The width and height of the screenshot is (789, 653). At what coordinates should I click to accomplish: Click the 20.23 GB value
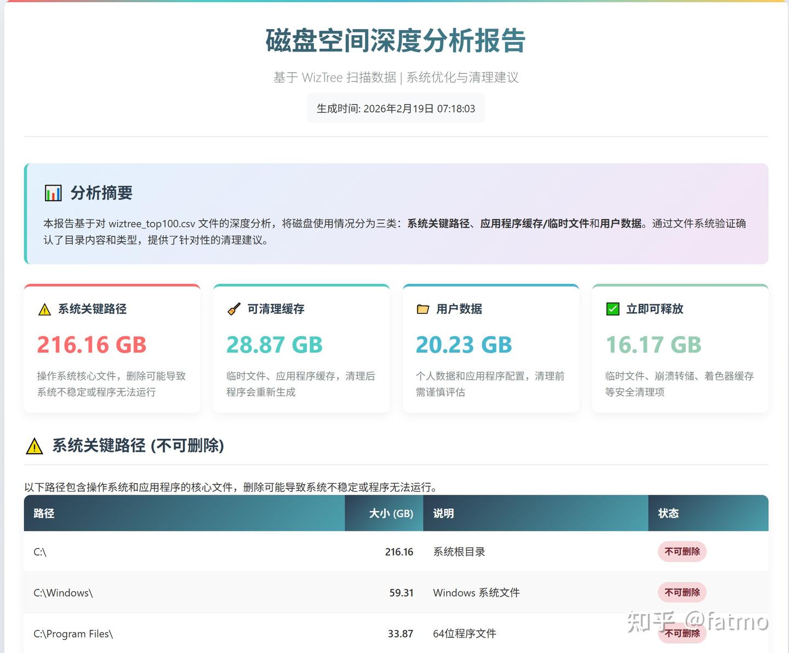(464, 345)
